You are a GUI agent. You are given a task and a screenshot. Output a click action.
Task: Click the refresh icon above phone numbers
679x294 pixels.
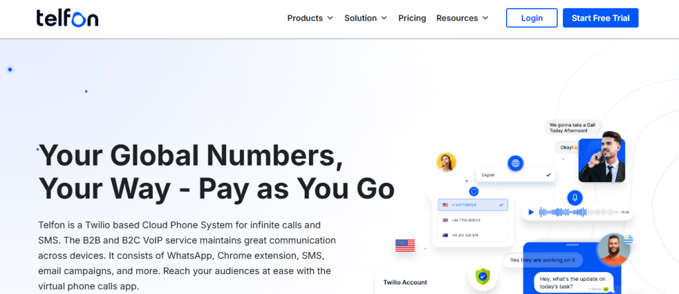coord(473,191)
